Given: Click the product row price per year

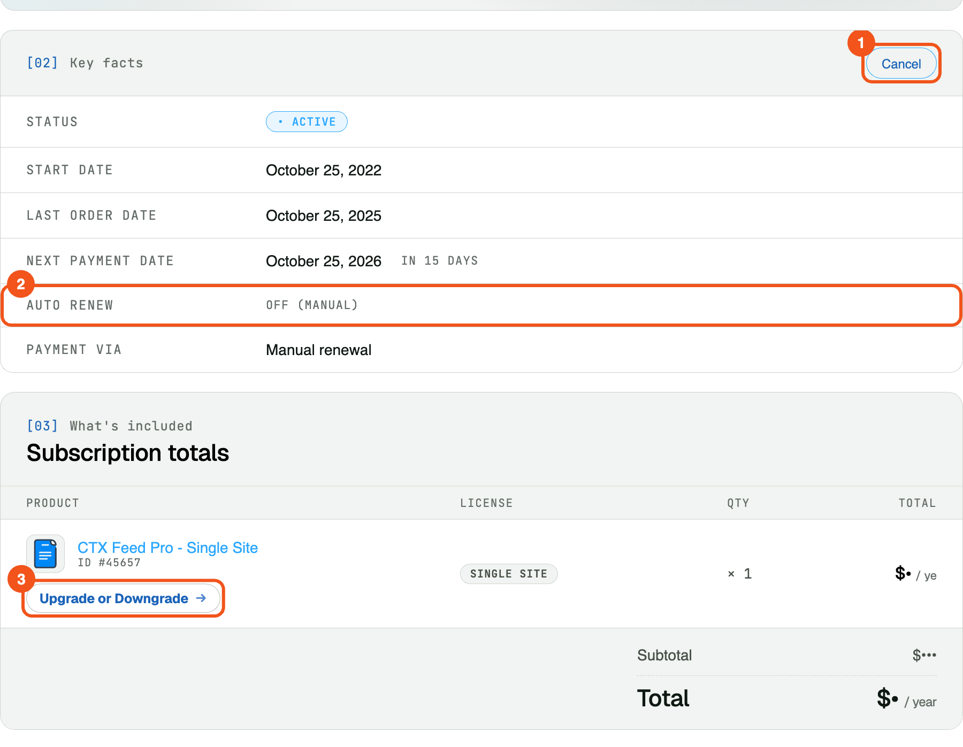Looking at the screenshot, I should [916, 574].
